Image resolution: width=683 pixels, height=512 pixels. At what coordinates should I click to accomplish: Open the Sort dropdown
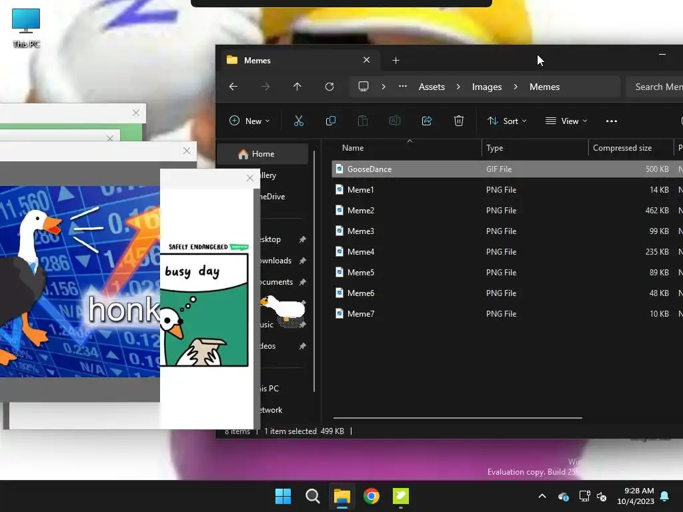tap(507, 121)
